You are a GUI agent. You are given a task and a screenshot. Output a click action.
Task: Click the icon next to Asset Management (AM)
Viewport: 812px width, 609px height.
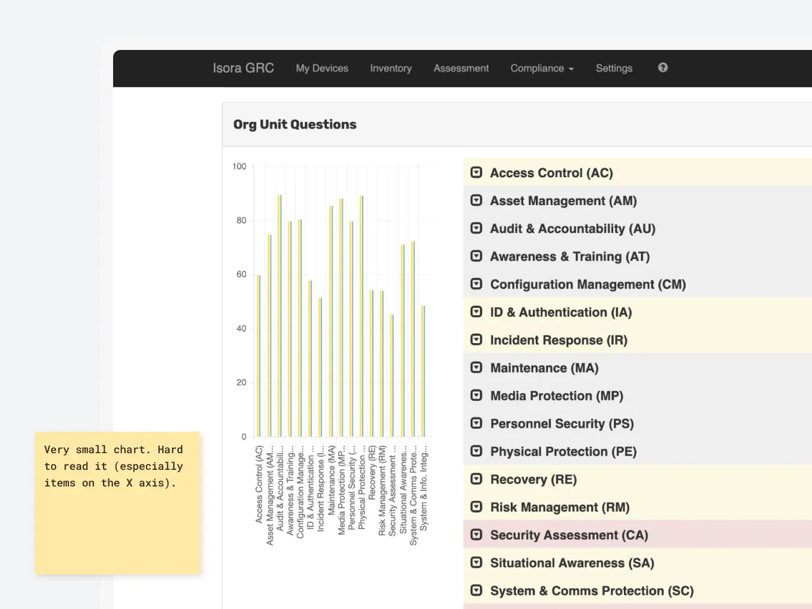pos(476,200)
